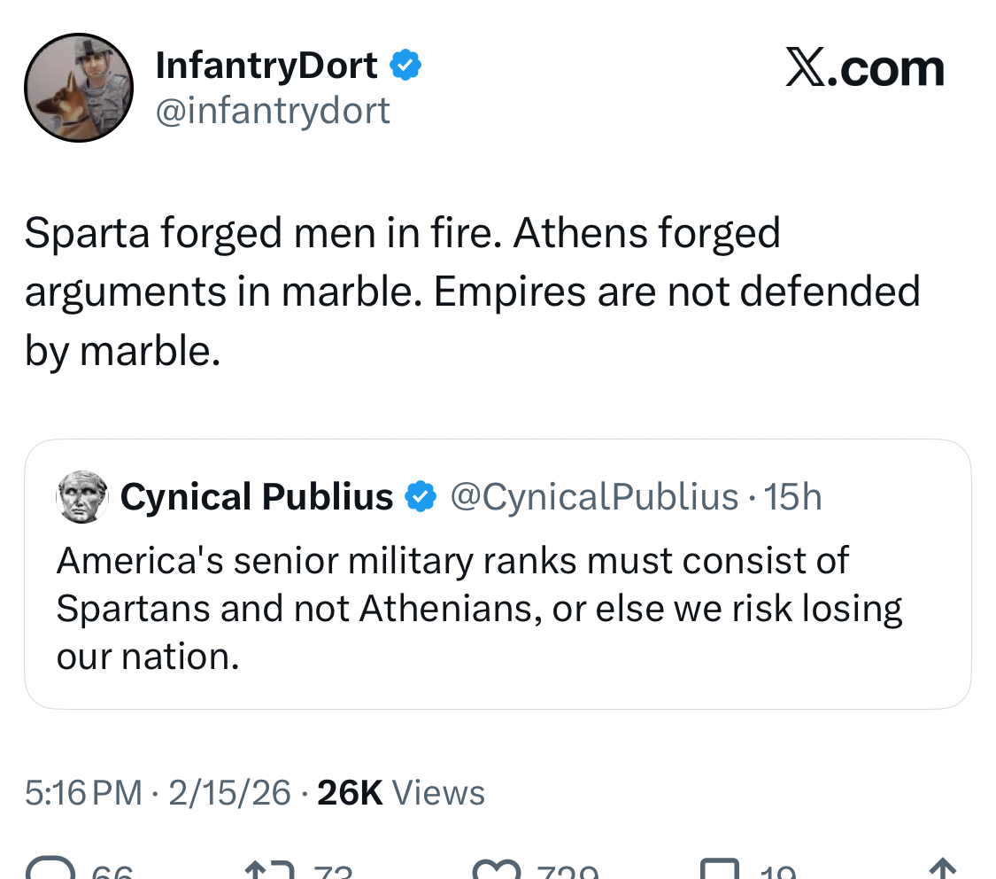The height and width of the screenshot is (879, 996).
Task: Bookmark this post with the bookmark icon
Action: [x=721, y=868]
